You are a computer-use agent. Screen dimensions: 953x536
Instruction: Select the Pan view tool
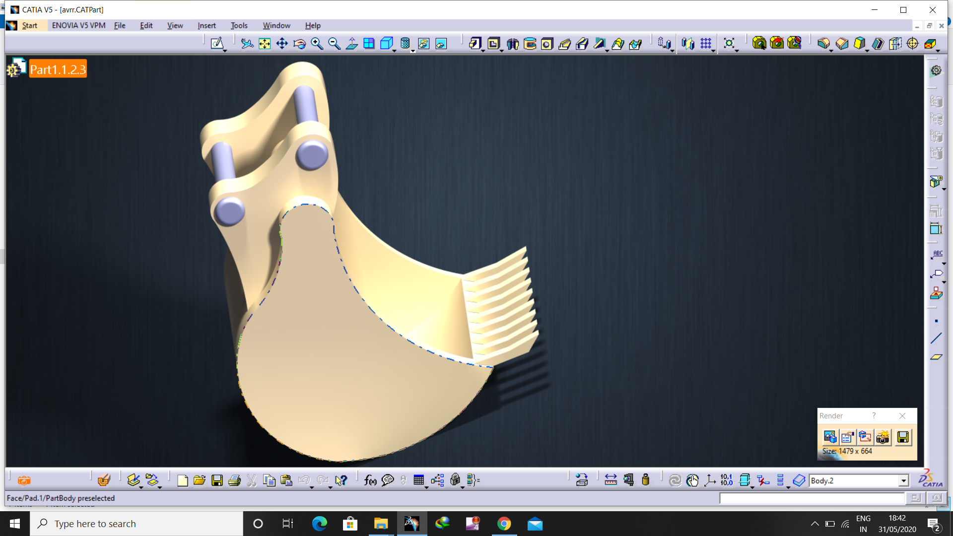[x=282, y=44]
